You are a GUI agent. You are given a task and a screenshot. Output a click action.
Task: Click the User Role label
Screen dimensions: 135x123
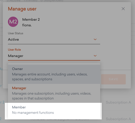14,50
